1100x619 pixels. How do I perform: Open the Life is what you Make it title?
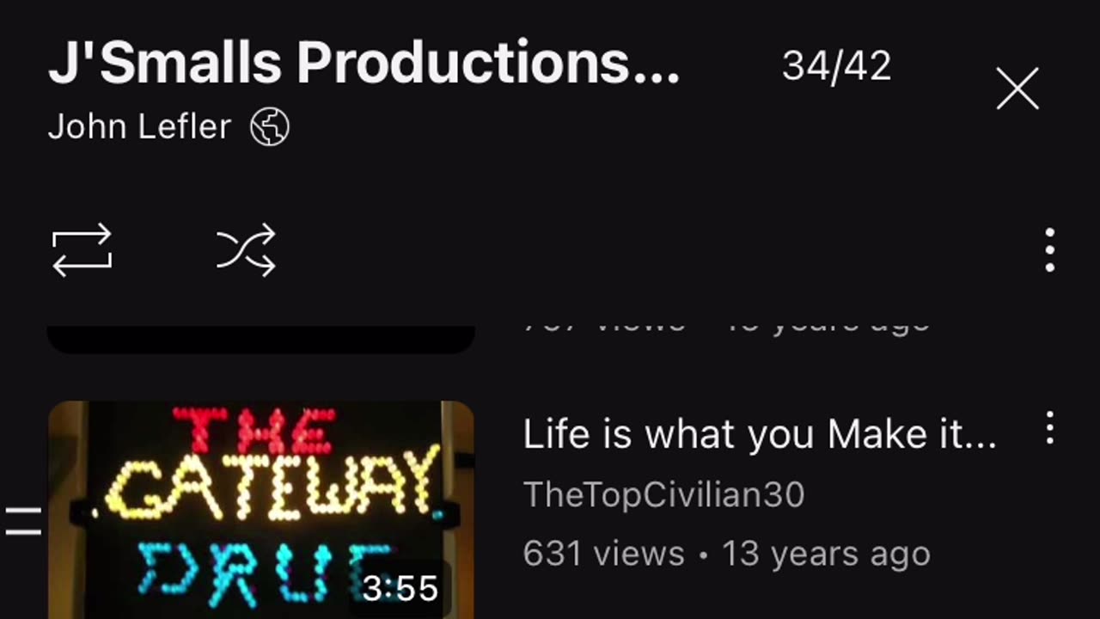tap(760, 436)
